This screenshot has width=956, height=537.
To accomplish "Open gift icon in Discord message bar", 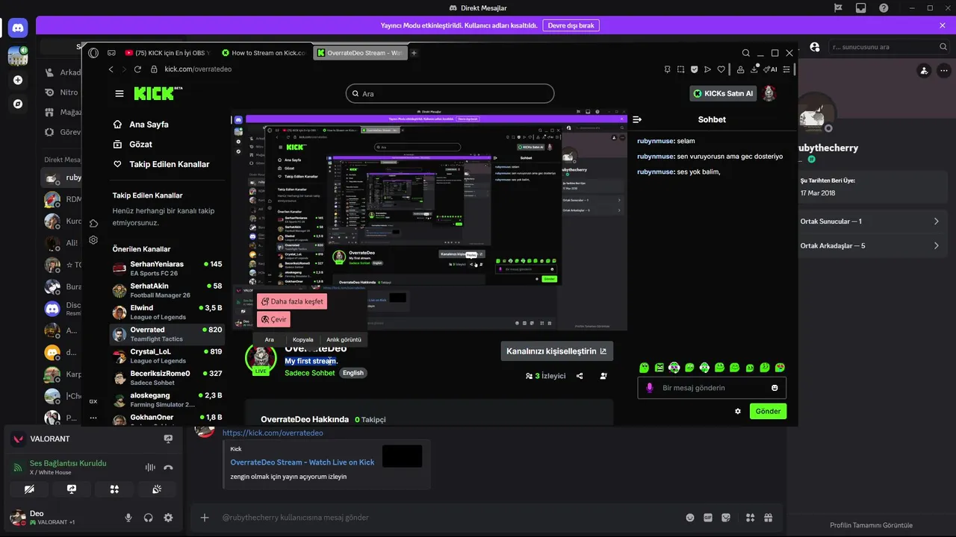I will 768,518.
